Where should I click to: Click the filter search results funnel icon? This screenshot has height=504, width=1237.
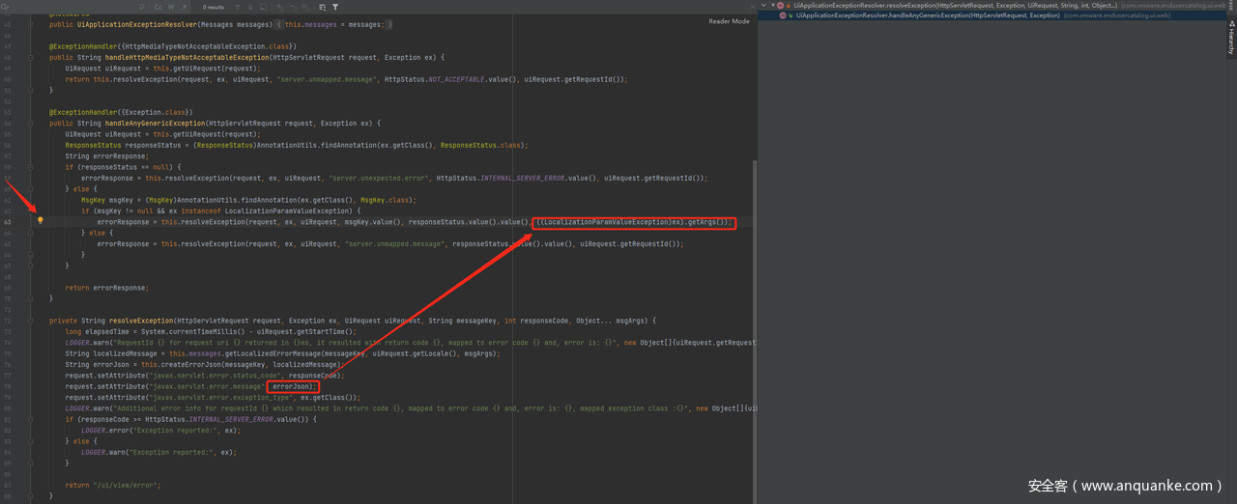coord(335,7)
